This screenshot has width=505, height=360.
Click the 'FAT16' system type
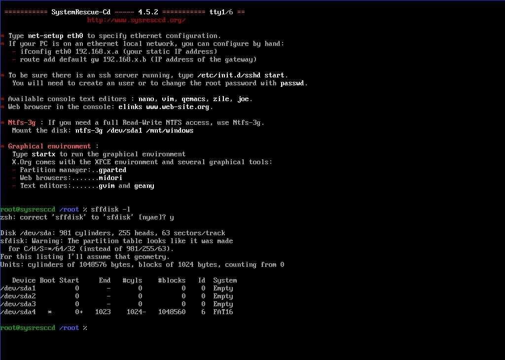223,312
